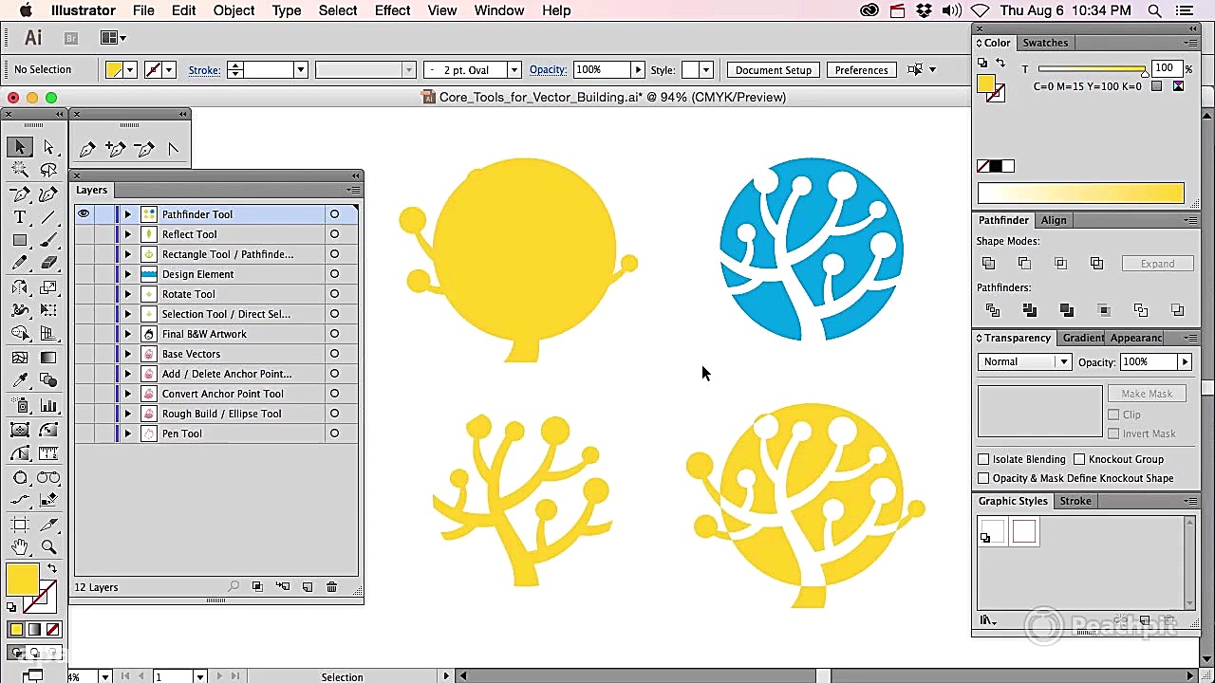Click the Preferences button
Viewport: 1215px width, 683px height.
tap(861, 70)
